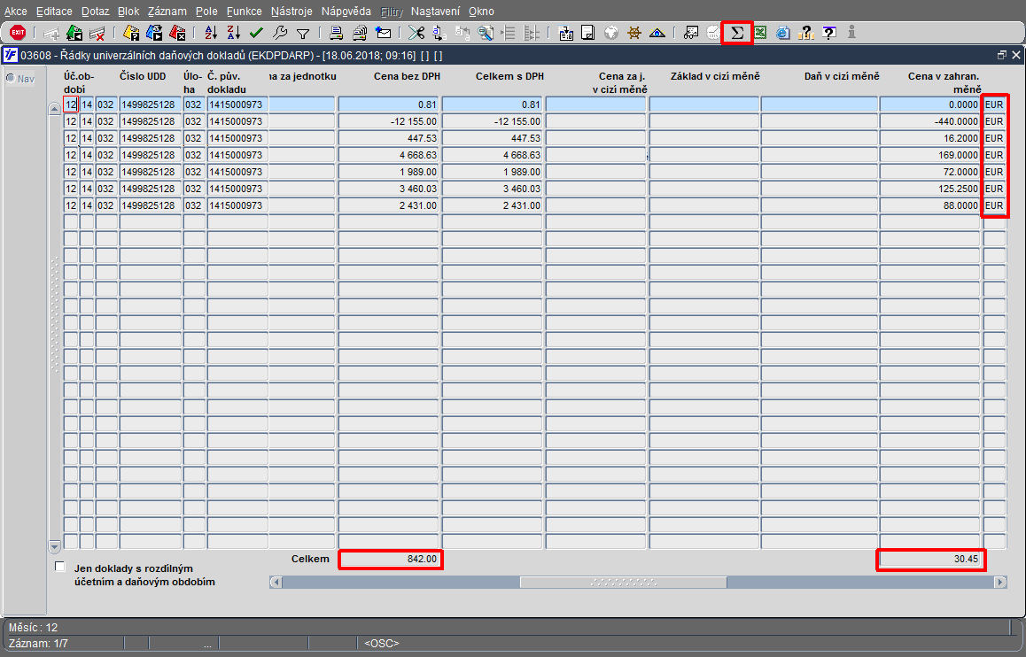Click the funnel filter icon

303,34
